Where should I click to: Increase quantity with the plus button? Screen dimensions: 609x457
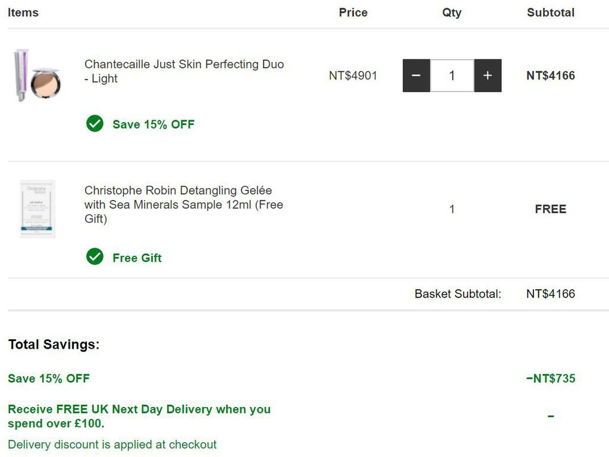488,76
